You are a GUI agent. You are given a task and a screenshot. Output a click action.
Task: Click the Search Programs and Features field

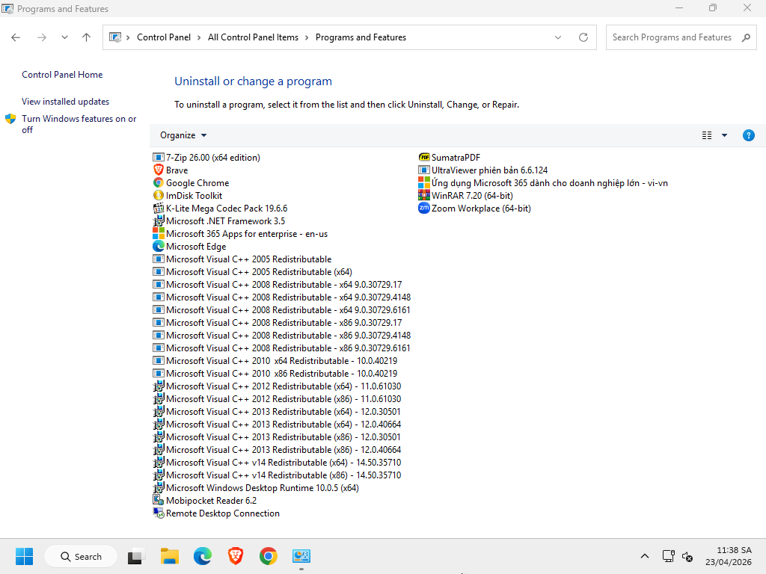[x=671, y=37]
